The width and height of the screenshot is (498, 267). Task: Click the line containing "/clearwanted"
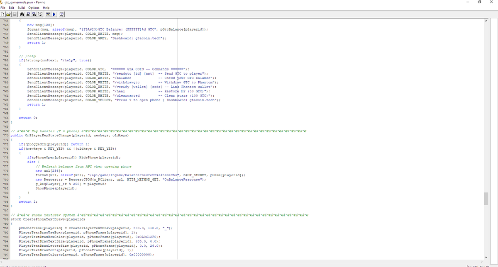pos(120,95)
